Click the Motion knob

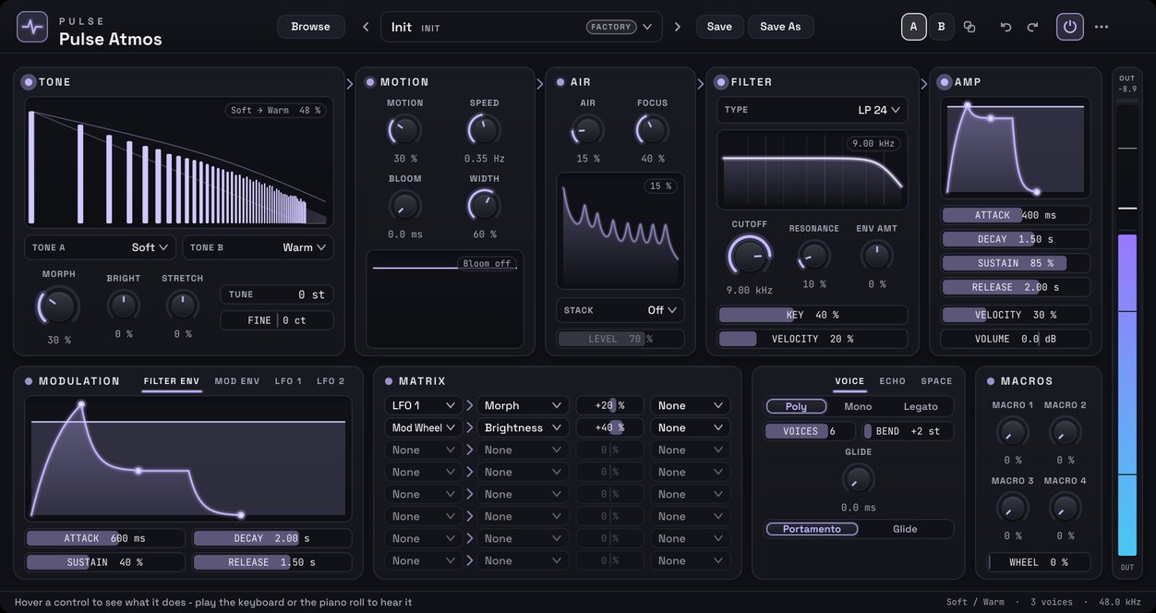click(404, 130)
